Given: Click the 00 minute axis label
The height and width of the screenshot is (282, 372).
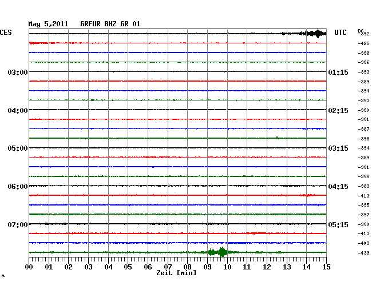Looking at the screenshot, I should (x=29, y=267).
